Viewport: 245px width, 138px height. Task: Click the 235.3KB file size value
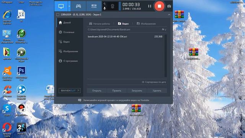click(x=158, y=37)
